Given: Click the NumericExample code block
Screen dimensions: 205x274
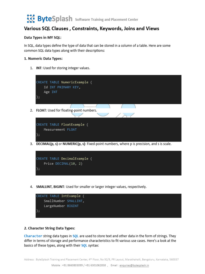Looking at the screenshot, I should (x=108, y=89).
